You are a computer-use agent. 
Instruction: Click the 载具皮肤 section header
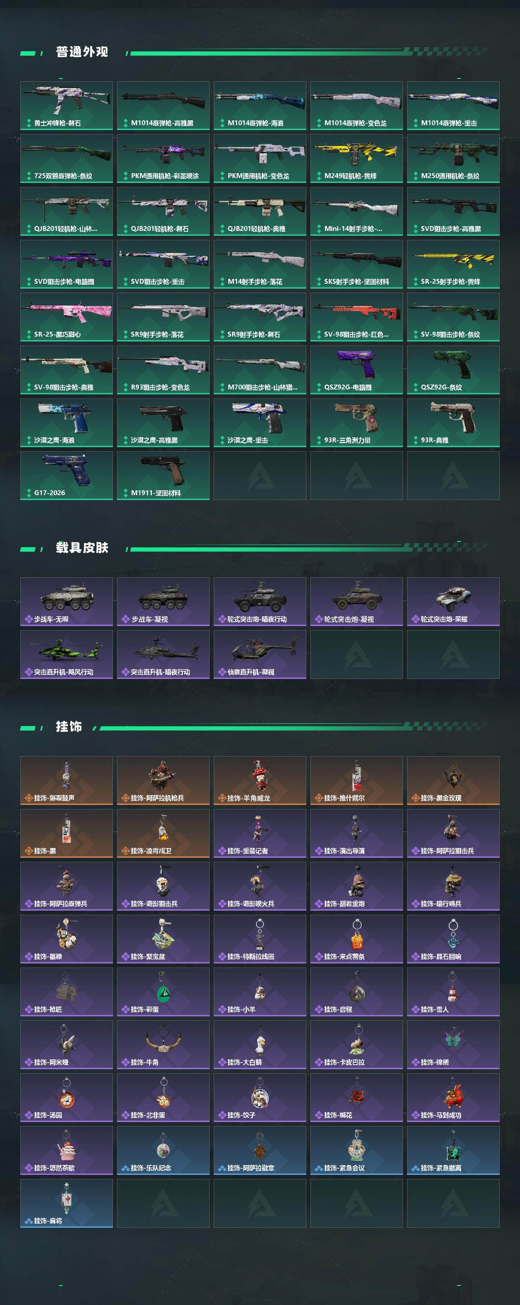click(82, 548)
